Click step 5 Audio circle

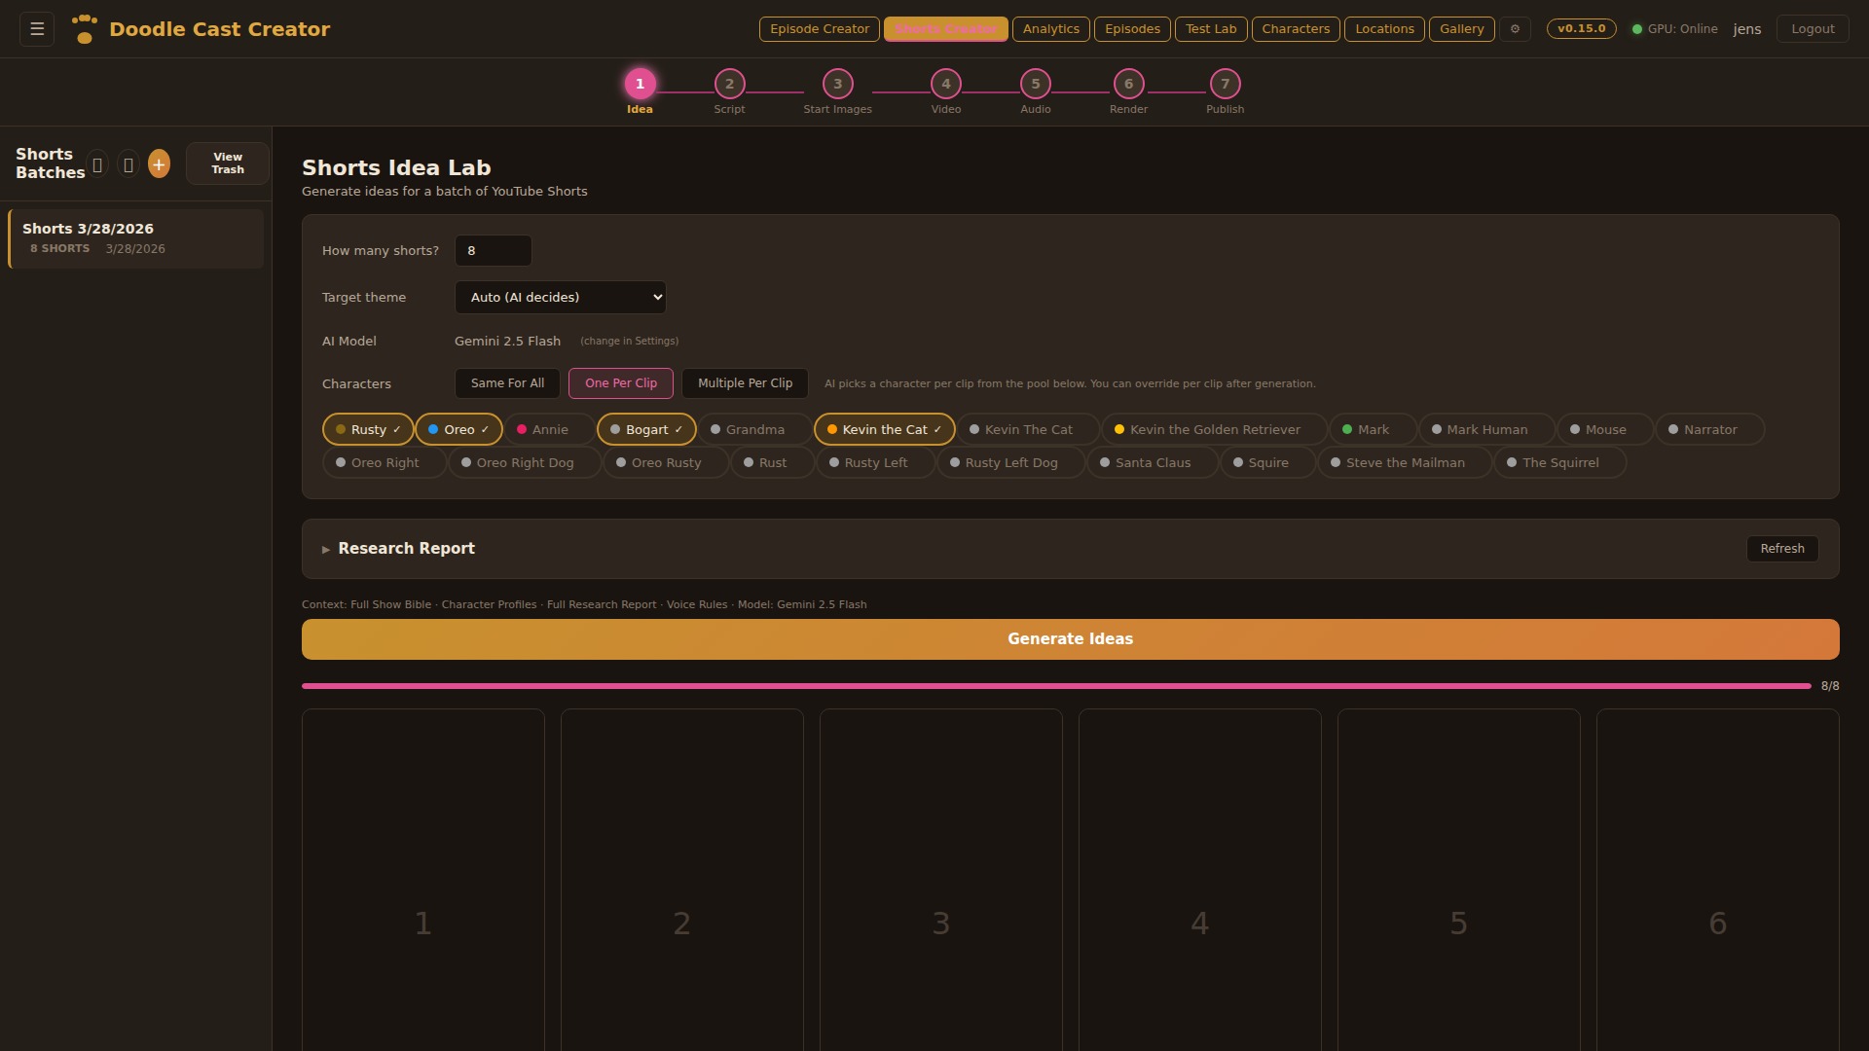point(1035,85)
